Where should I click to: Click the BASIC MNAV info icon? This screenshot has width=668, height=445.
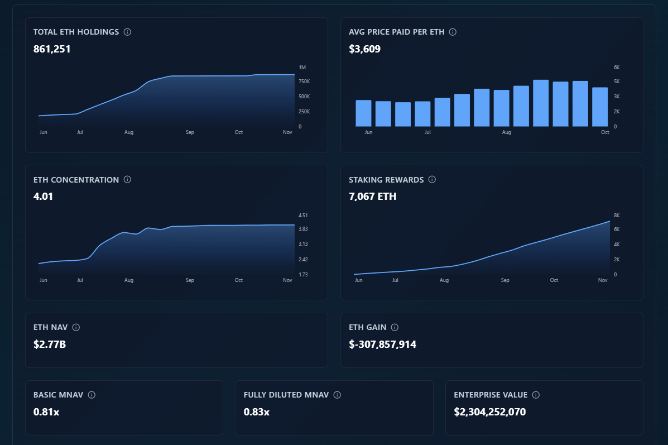92,395
